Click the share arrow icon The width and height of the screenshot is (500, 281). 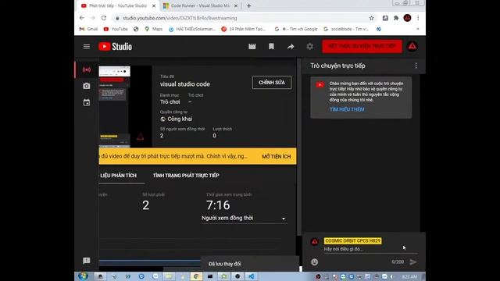tap(291, 47)
